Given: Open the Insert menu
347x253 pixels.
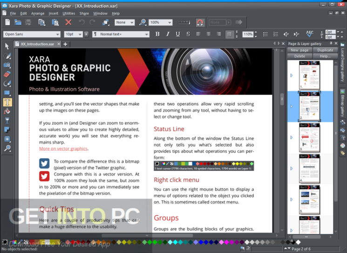Looking at the screenshot, I should click(54, 14).
